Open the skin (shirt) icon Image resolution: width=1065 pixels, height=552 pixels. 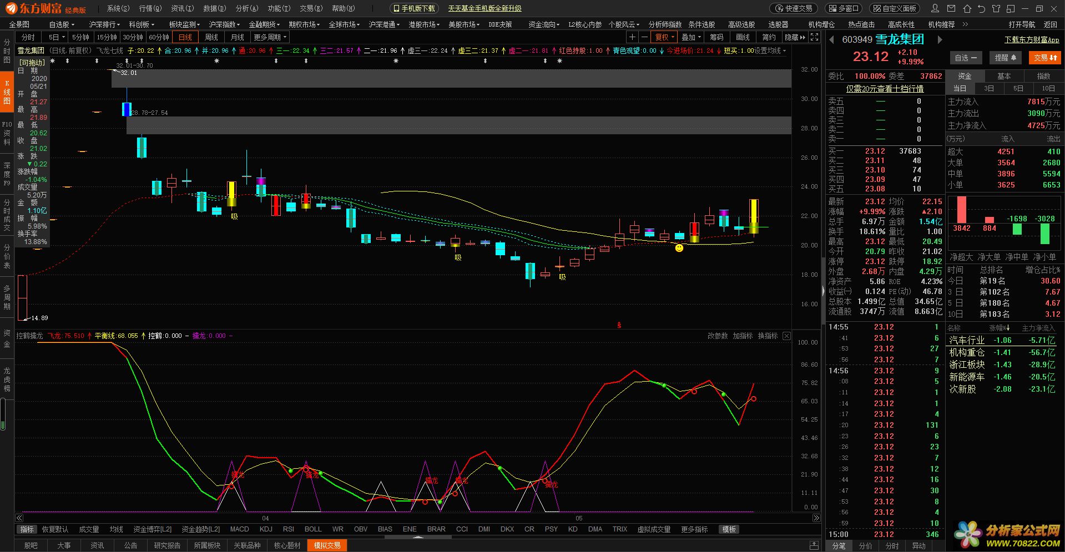996,8
